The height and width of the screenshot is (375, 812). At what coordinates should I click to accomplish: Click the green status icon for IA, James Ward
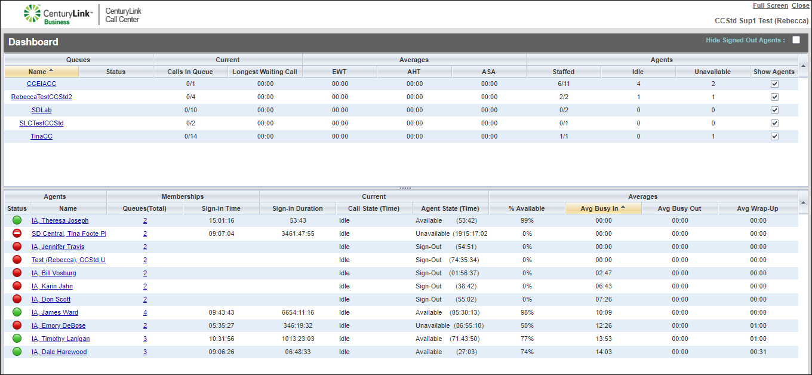17,312
